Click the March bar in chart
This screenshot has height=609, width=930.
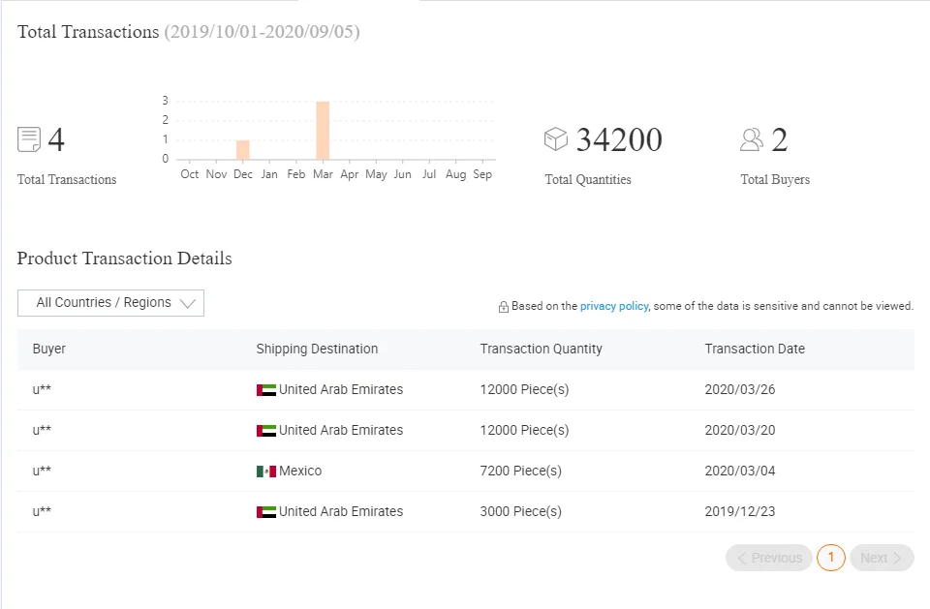[x=323, y=131]
